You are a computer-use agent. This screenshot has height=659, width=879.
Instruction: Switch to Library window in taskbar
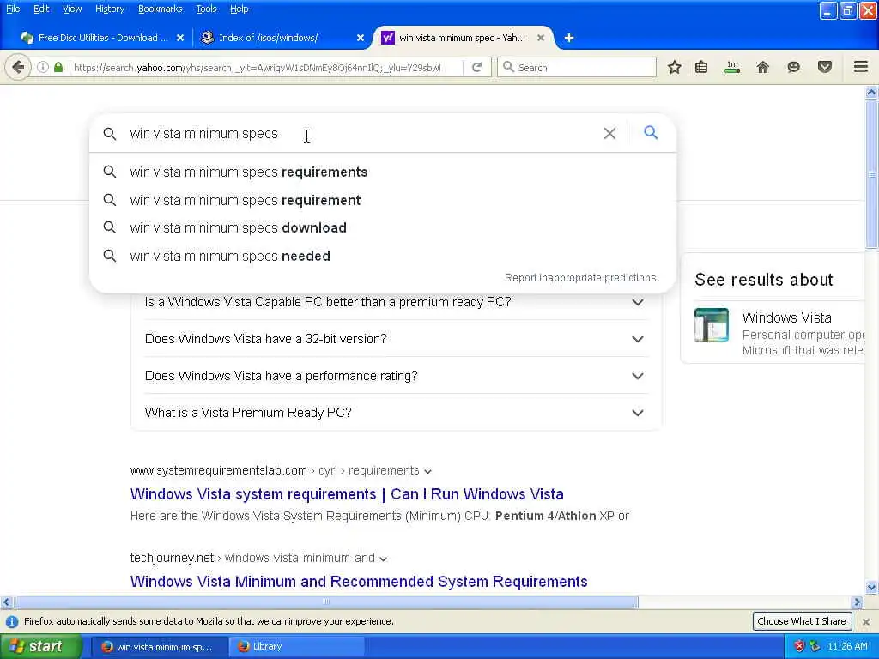click(297, 646)
